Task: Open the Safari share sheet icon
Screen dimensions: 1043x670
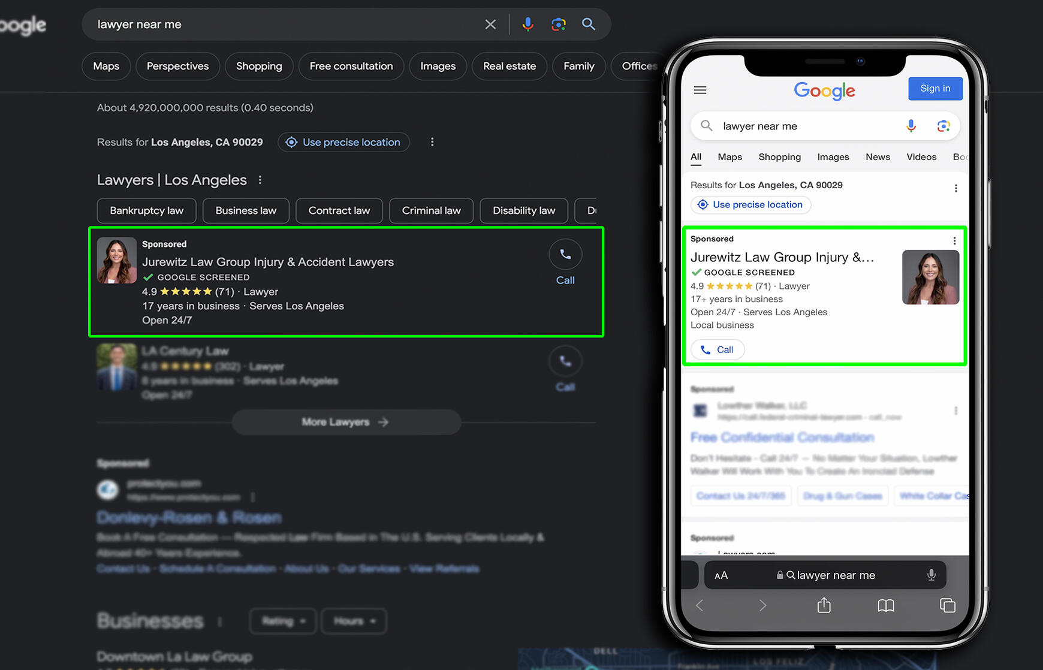Action: tap(824, 605)
